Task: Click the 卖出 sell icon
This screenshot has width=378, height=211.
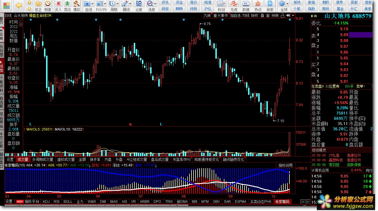Action: (67, 4)
